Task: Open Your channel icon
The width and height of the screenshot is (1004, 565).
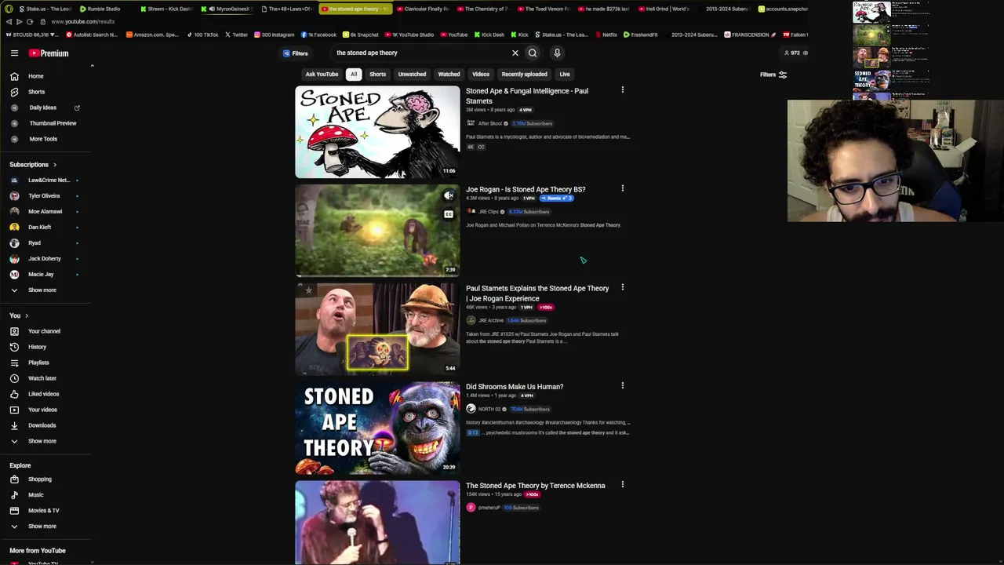Action: tap(14, 331)
